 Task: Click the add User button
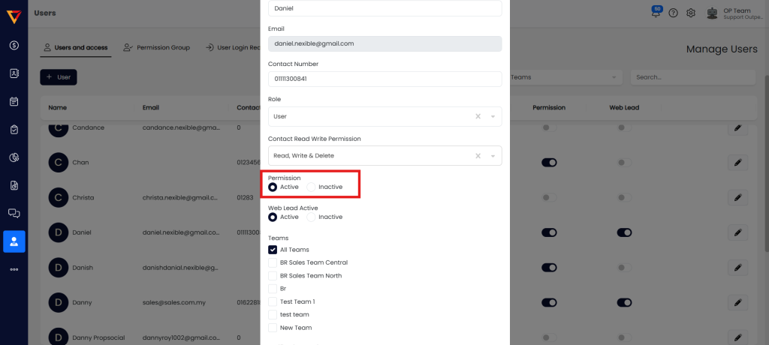pyautogui.click(x=59, y=76)
